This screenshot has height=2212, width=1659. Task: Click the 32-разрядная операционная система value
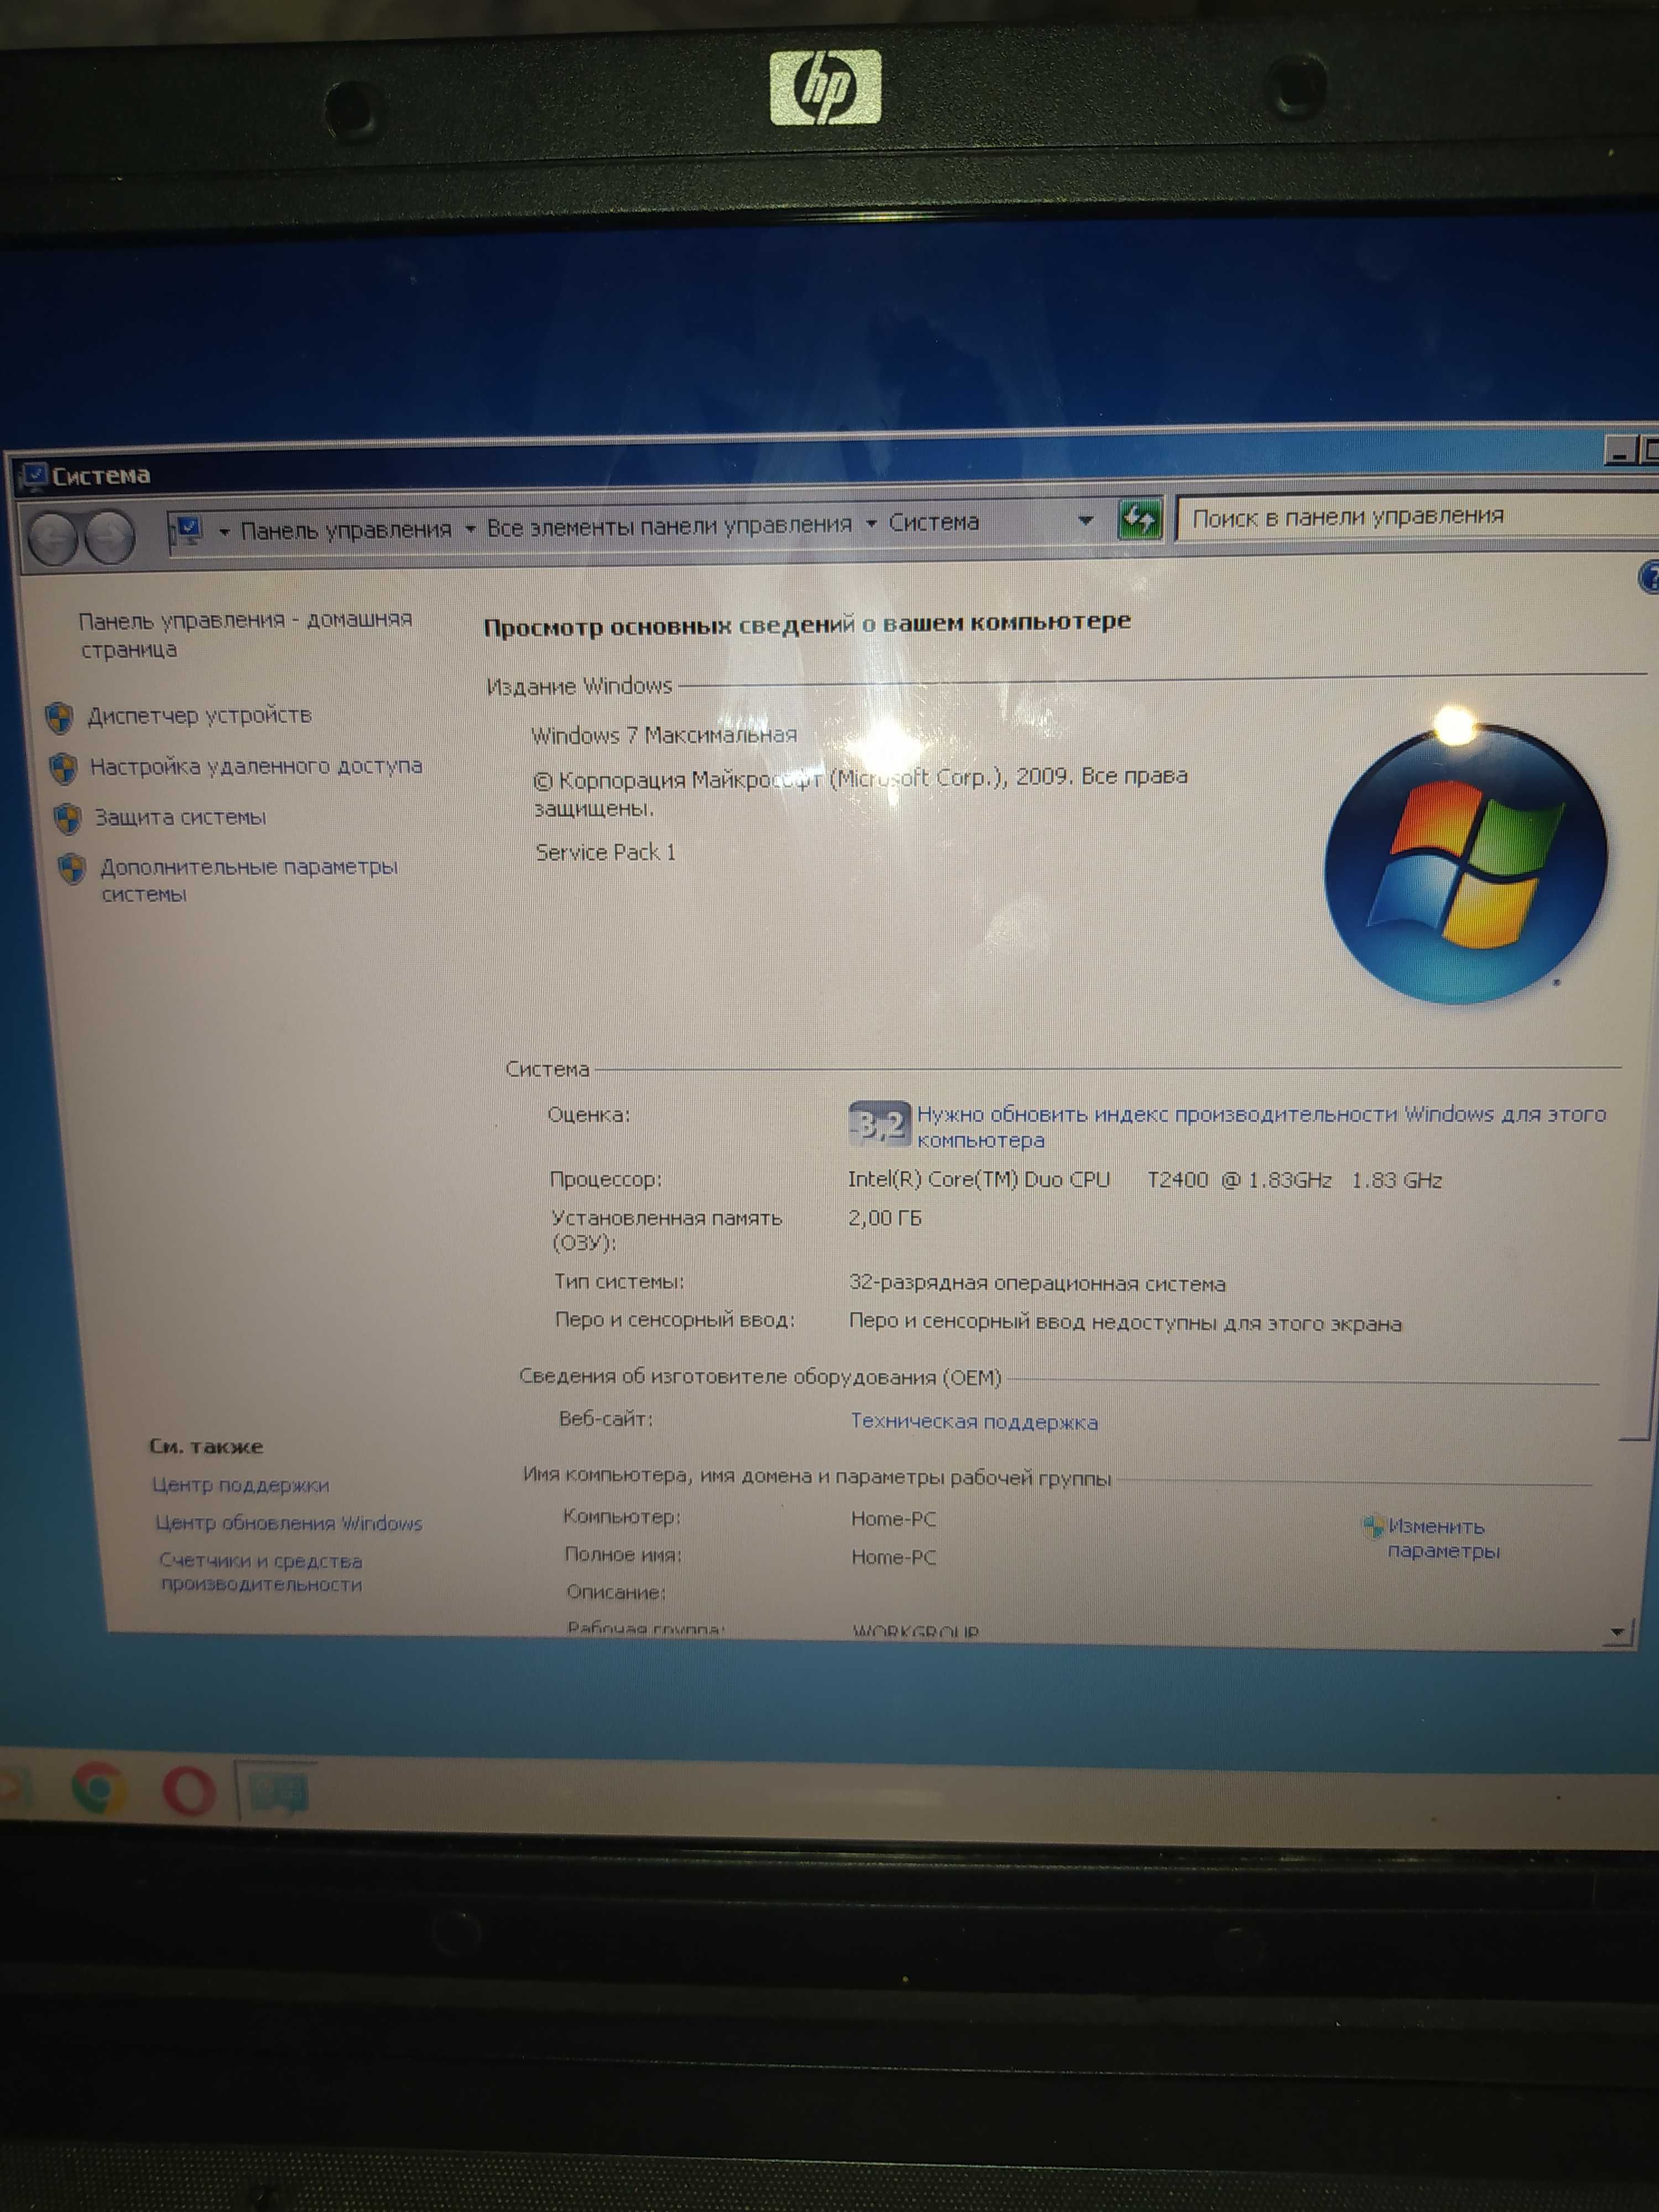coord(1037,1283)
